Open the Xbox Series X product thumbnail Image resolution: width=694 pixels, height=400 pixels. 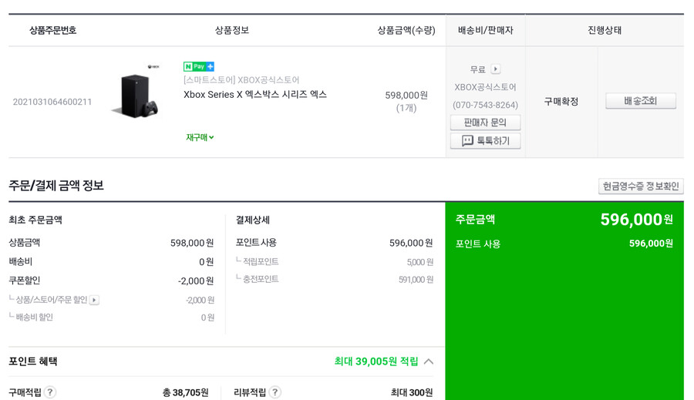pyautogui.click(x=136, y=92)
